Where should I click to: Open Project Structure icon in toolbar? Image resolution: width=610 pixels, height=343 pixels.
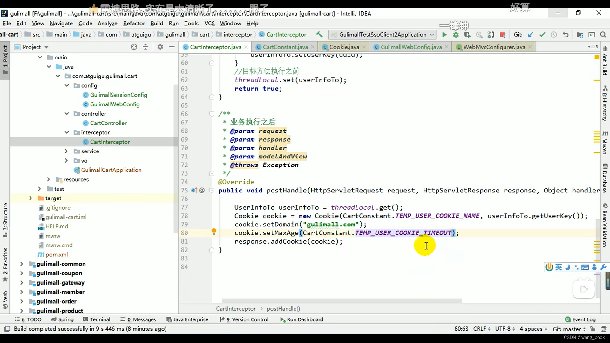coord(580,35)
